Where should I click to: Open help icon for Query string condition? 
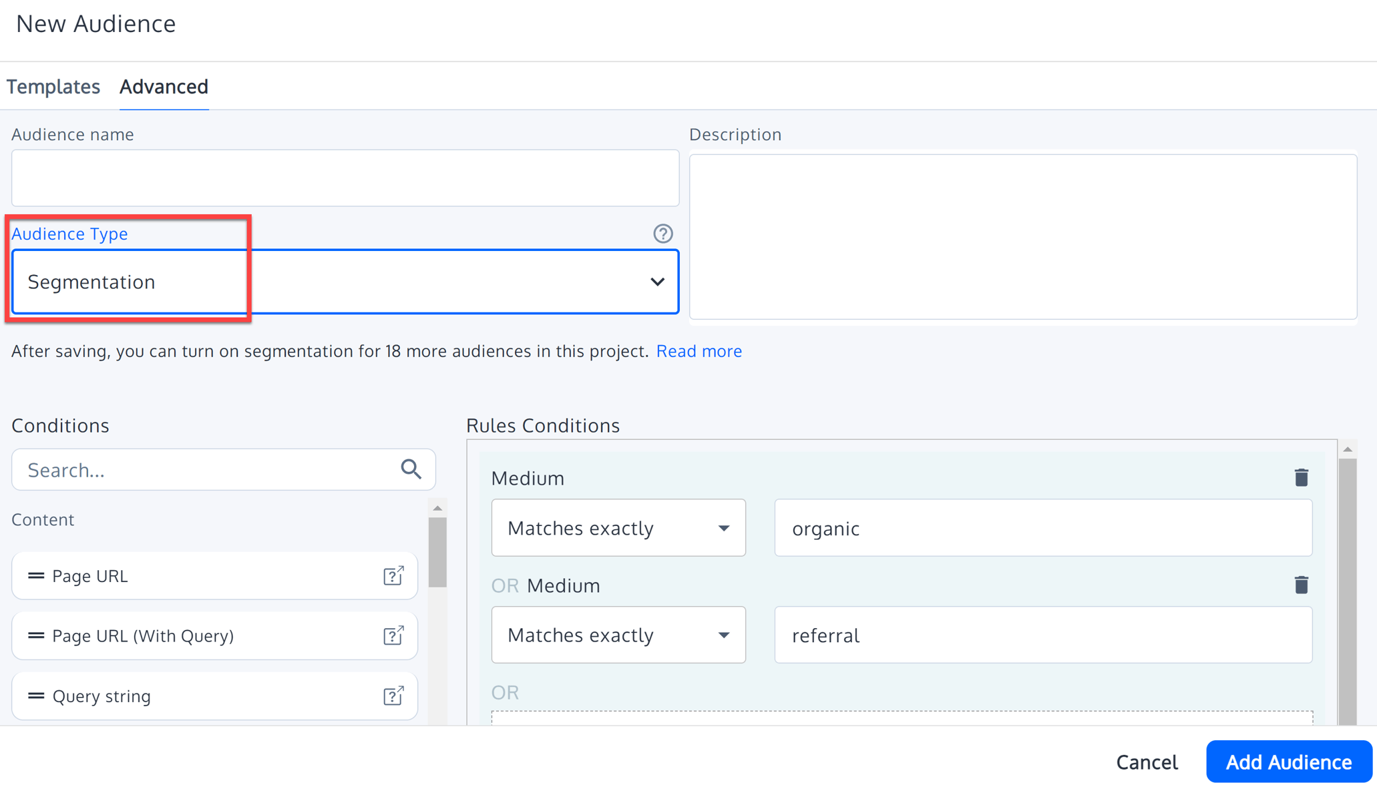pos(393,696)
